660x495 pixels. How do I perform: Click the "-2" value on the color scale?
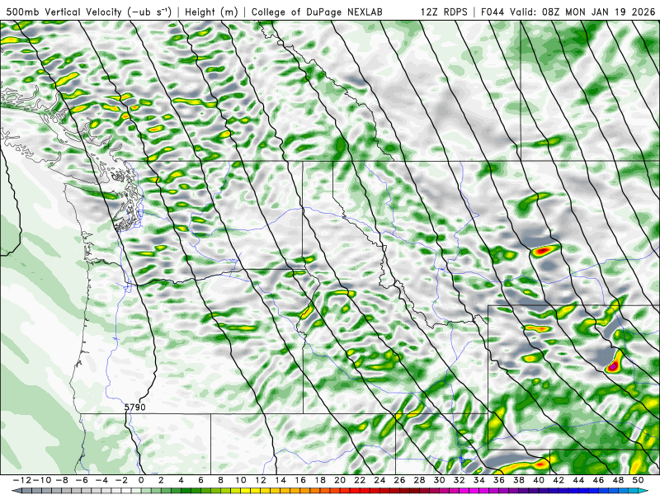121,480
